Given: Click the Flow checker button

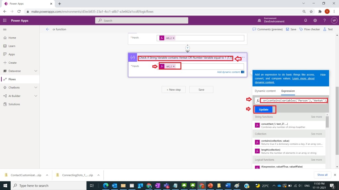Looking at the screenshot, I should [310, 29].
